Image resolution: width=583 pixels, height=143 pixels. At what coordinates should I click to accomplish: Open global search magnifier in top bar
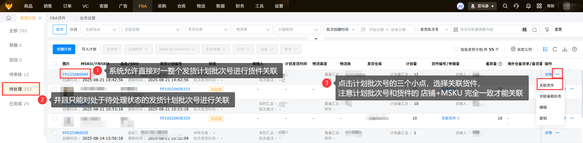coord(505,6)
